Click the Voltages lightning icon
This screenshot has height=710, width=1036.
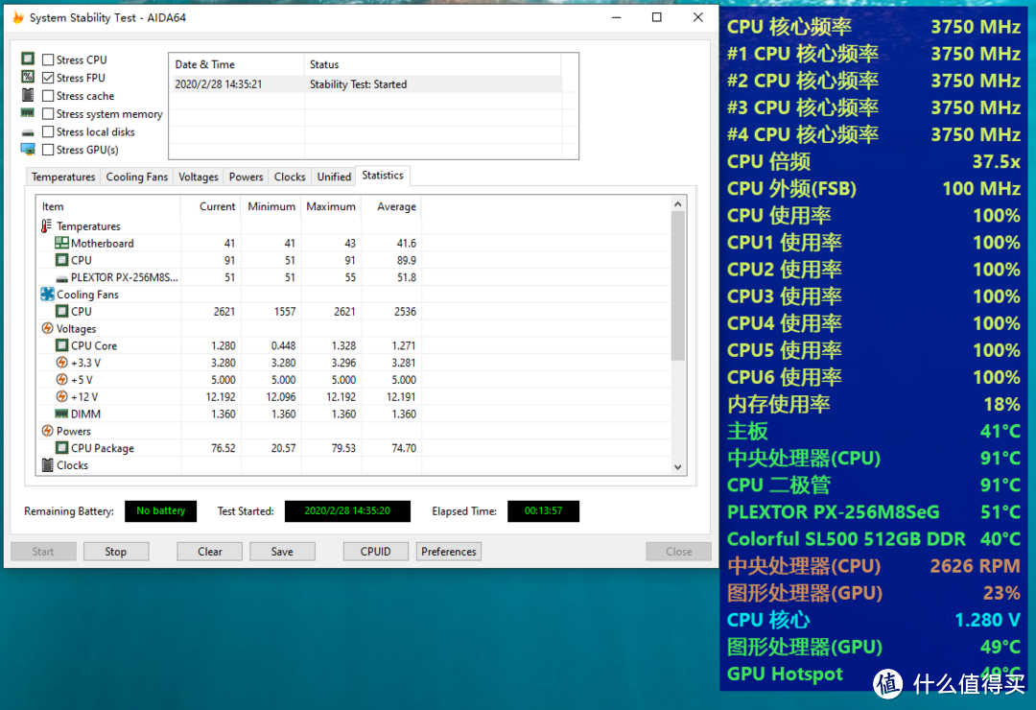tap(47, 328)
